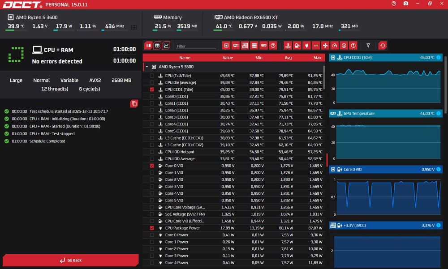
Task: Filter sensors by memory module icon
Action: tap(264, 45)
